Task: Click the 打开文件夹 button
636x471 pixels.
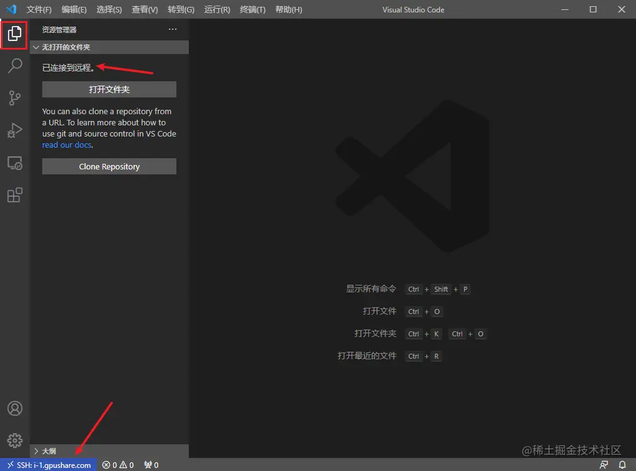Action: click(x=109, y=89)
